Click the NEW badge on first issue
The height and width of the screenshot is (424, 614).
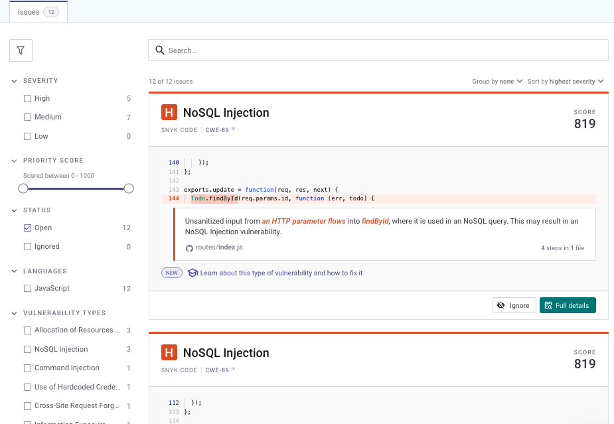pos(171,273)
